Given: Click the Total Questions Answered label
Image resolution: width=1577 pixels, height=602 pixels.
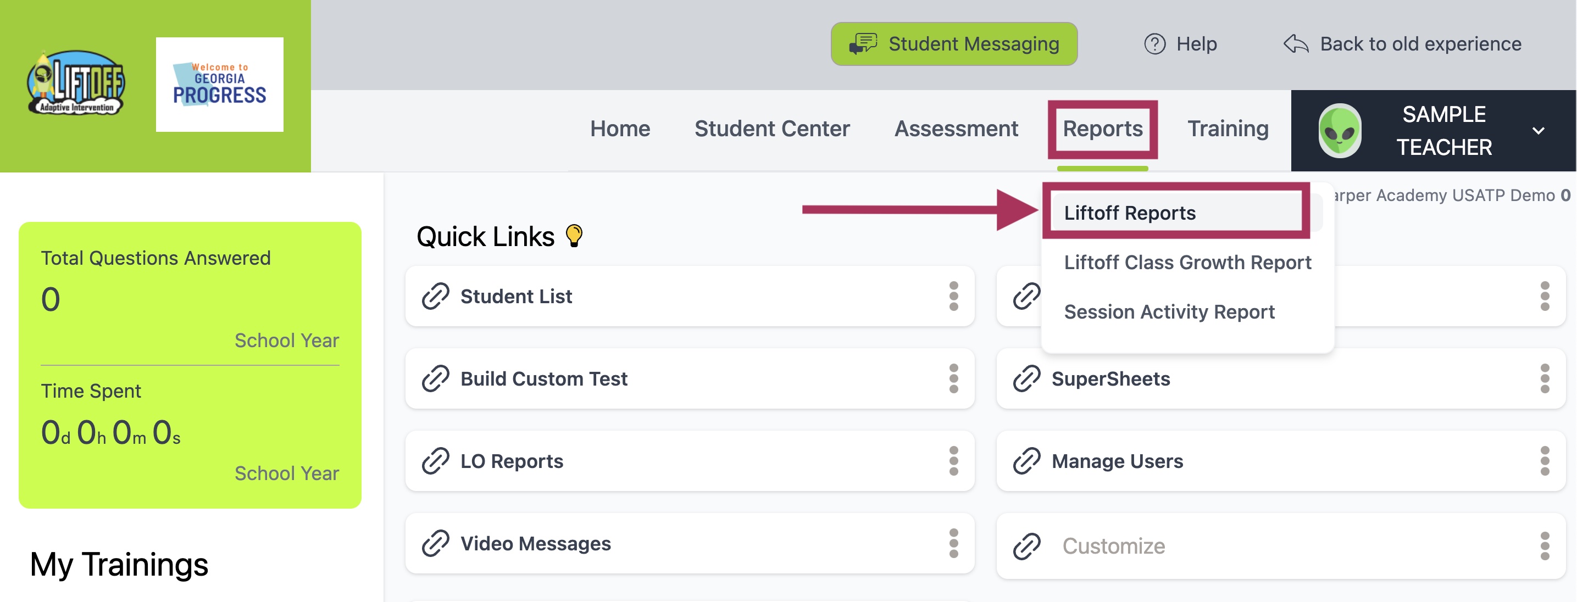Looking at the screenshot, I should point(156,258).
